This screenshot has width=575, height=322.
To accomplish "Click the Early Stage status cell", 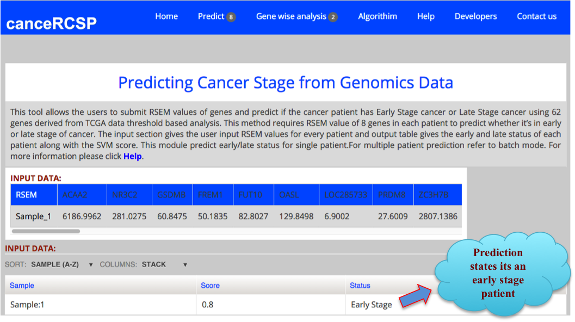I will tap(371, 305).
